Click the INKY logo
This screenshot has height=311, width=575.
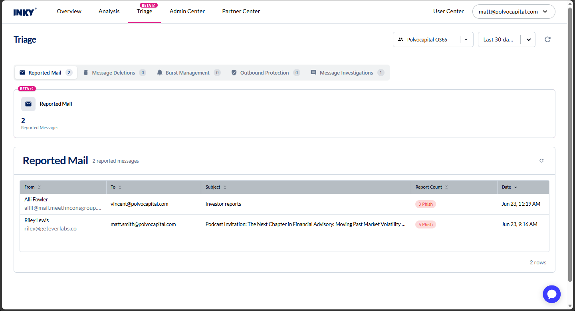click(x=25, y=12)
